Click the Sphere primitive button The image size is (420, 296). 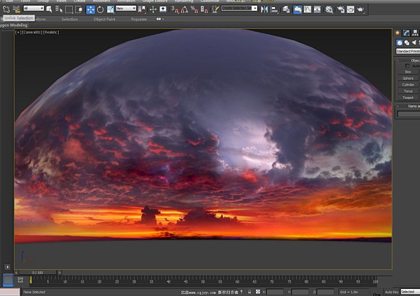pyautogui.click(x=409, y=78)
